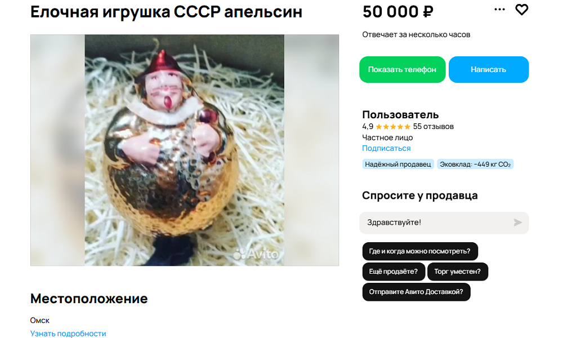
Task: Open the Пользователь seller profile
Action: (x=400, y=115)
